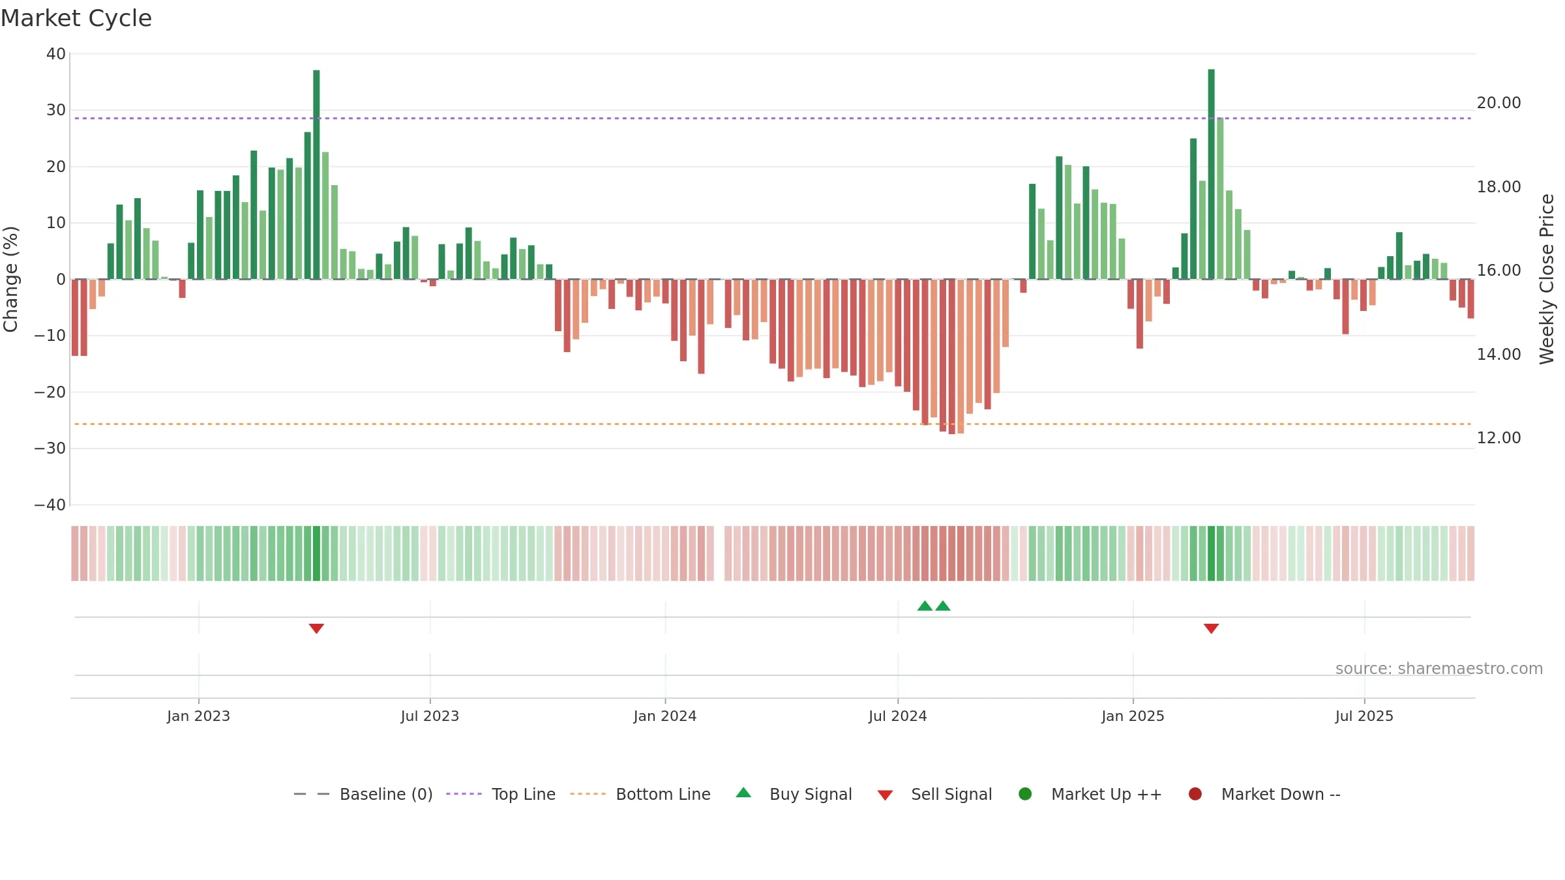Click the sell signal marker in 2025
1565x880 pixels.
click(x=1212, y=628)
